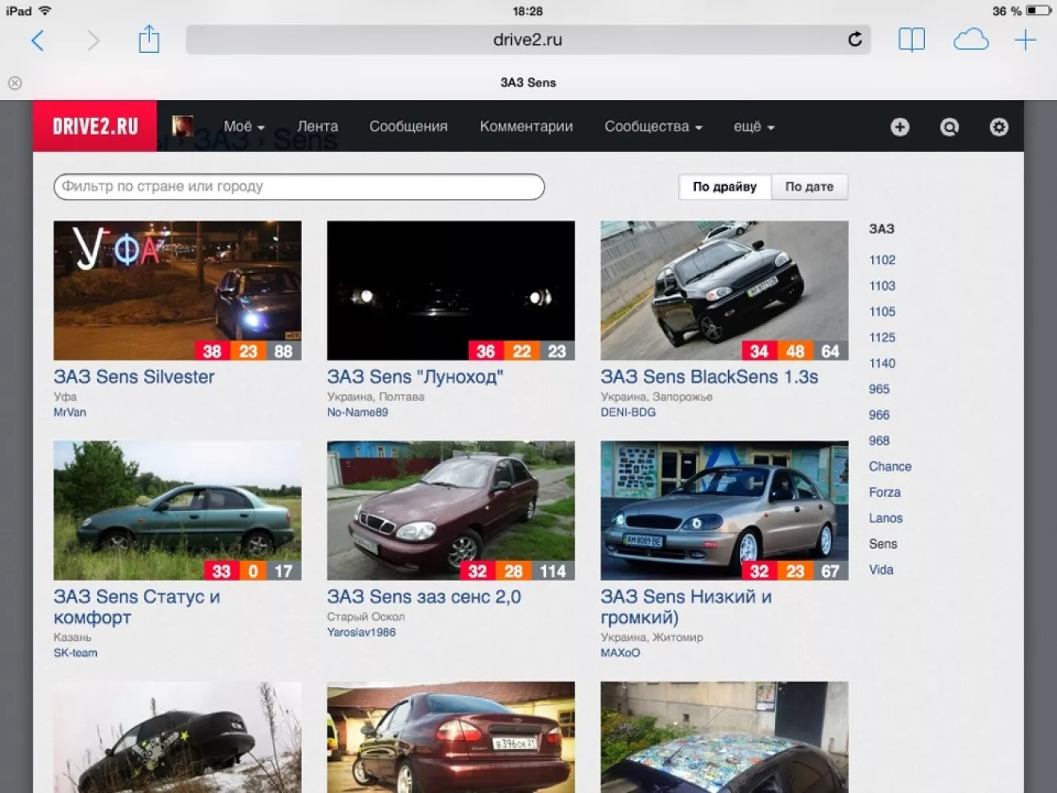This screenshot has height=793, width=1057.
Task: Click Silvester red drive score 38
Action: tap(212, 351)
